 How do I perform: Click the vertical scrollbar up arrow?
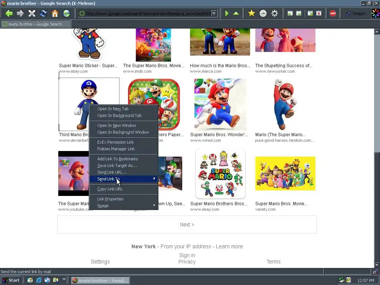tap(377, 32)
